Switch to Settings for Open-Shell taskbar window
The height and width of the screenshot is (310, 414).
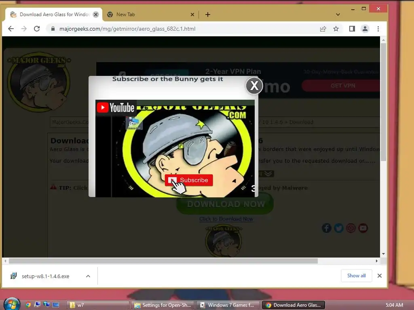tap(163, 305)
